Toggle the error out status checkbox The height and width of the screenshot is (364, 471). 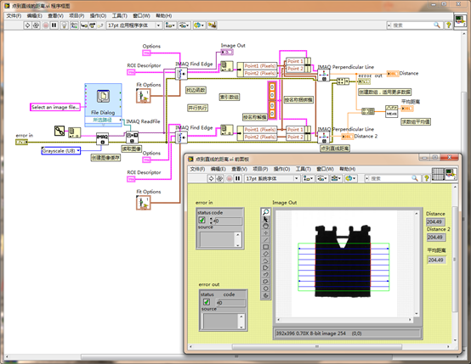pos(207,302)
